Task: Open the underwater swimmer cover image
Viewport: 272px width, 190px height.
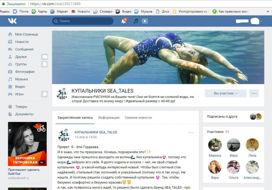Action: coord(158,57)
